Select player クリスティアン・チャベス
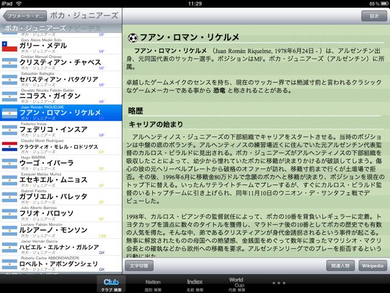Image resolution: width=390 pixels, height=293 pixels. [x=61, y=62]
